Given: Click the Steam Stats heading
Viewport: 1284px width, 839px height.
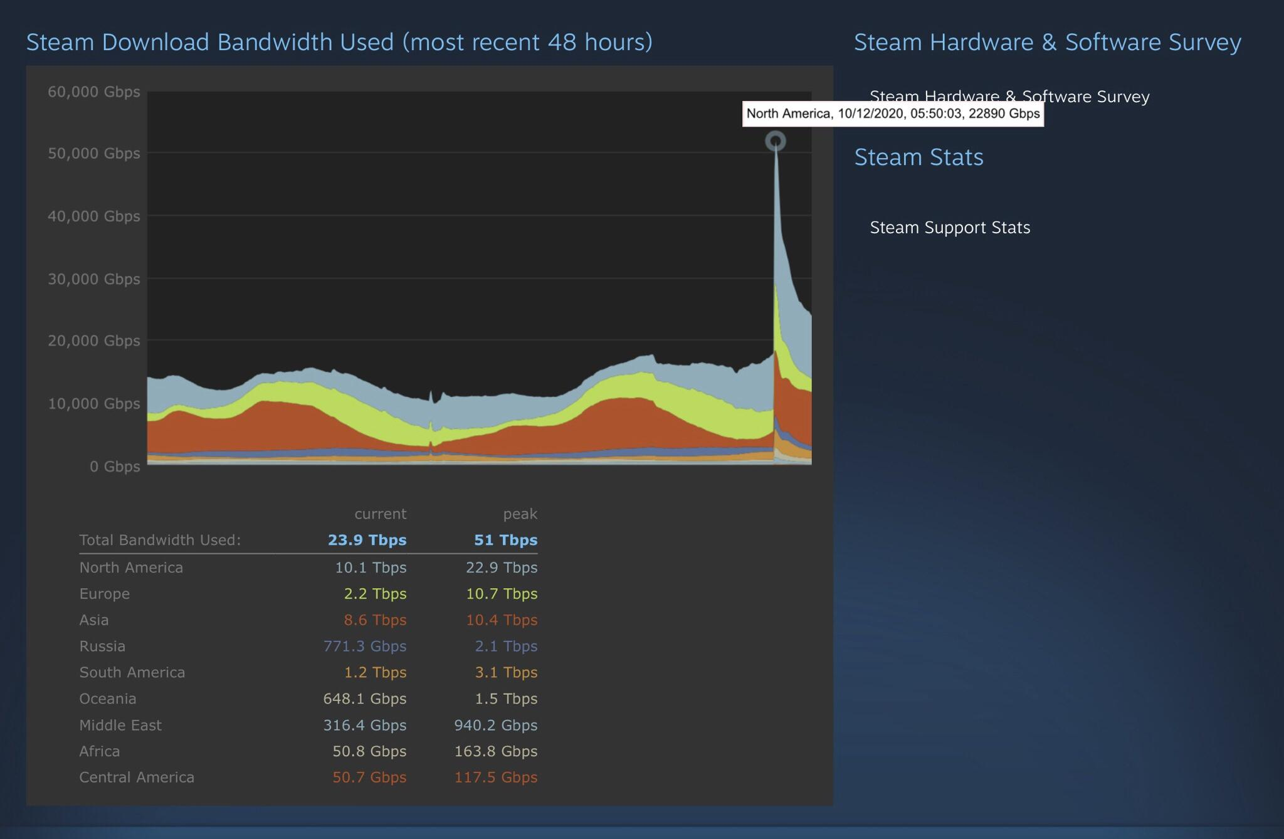Looking at the screenshot, I should 918,157.
